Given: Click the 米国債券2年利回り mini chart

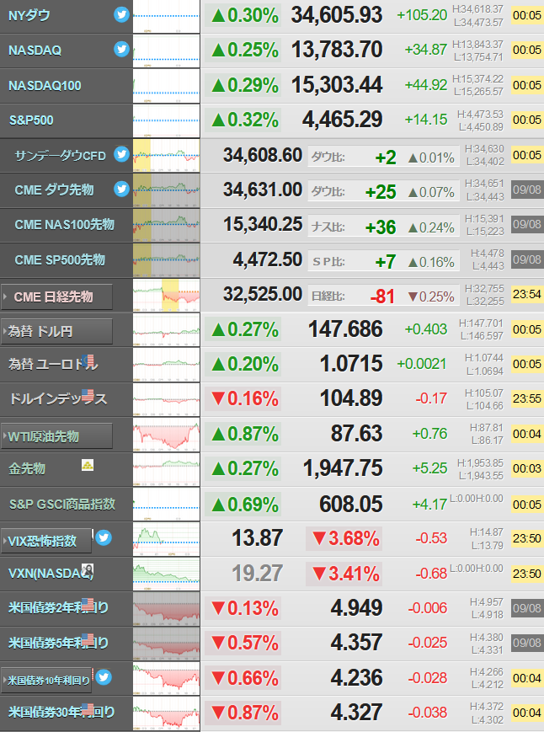Looking at the screenshot, I should point(166,609).
